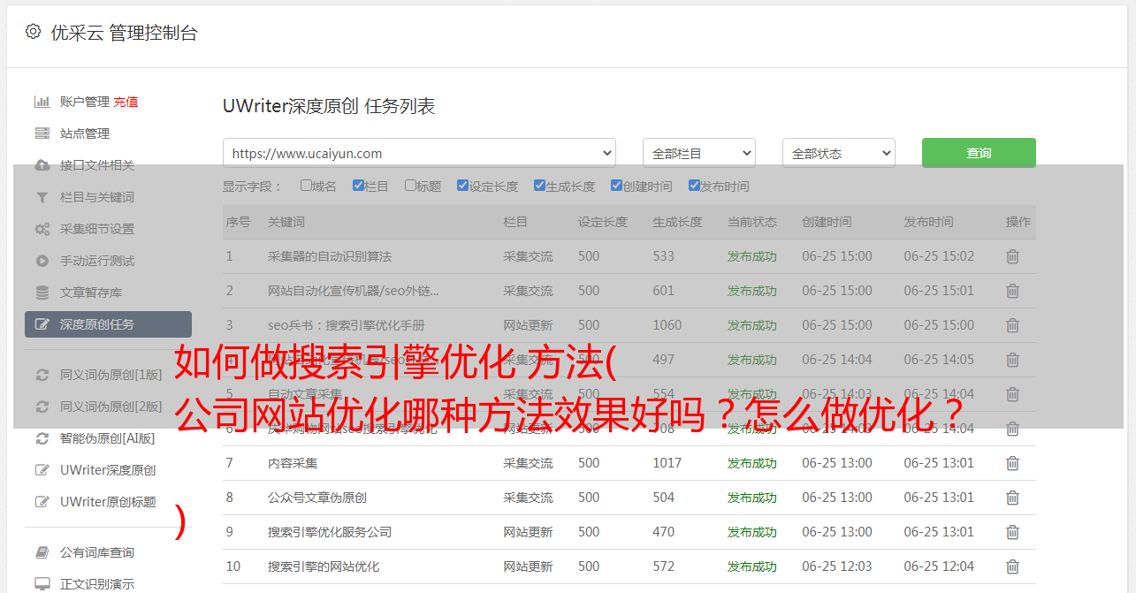This screenshot has width=1136, height=593.
Task: Go to 栏目与关键词 sidebar item
Action: [97, 197]
